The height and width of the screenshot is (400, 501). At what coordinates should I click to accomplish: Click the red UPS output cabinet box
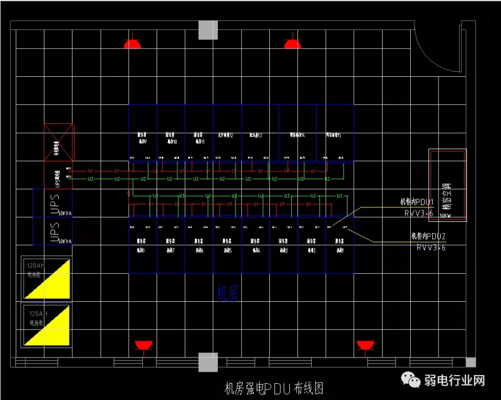tap(58, 176)
